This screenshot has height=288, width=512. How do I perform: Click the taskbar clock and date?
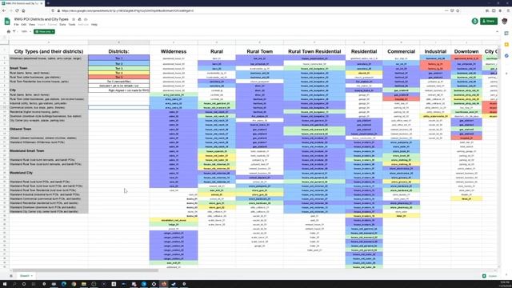coord(505,284)
